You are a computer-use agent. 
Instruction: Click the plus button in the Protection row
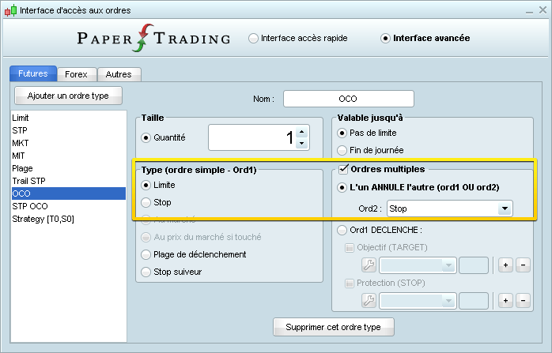pyautogui.click(x=505, y=301)
